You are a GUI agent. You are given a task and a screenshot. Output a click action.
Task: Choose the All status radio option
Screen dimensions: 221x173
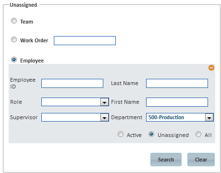[x=198, y=134]
